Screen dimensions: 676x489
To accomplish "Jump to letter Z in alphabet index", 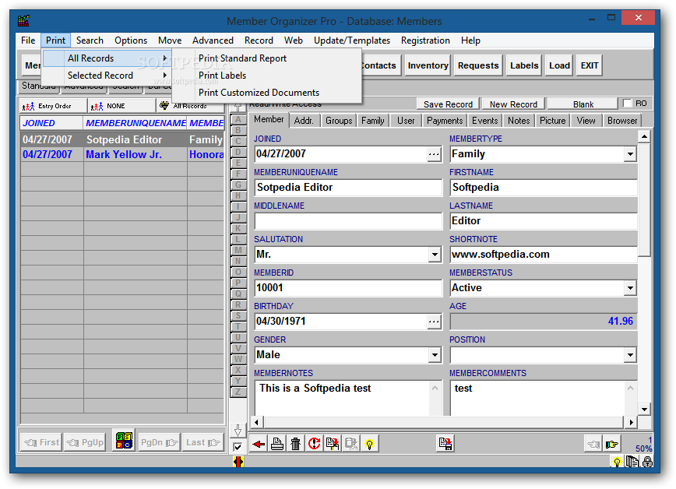I will (238, 392).
